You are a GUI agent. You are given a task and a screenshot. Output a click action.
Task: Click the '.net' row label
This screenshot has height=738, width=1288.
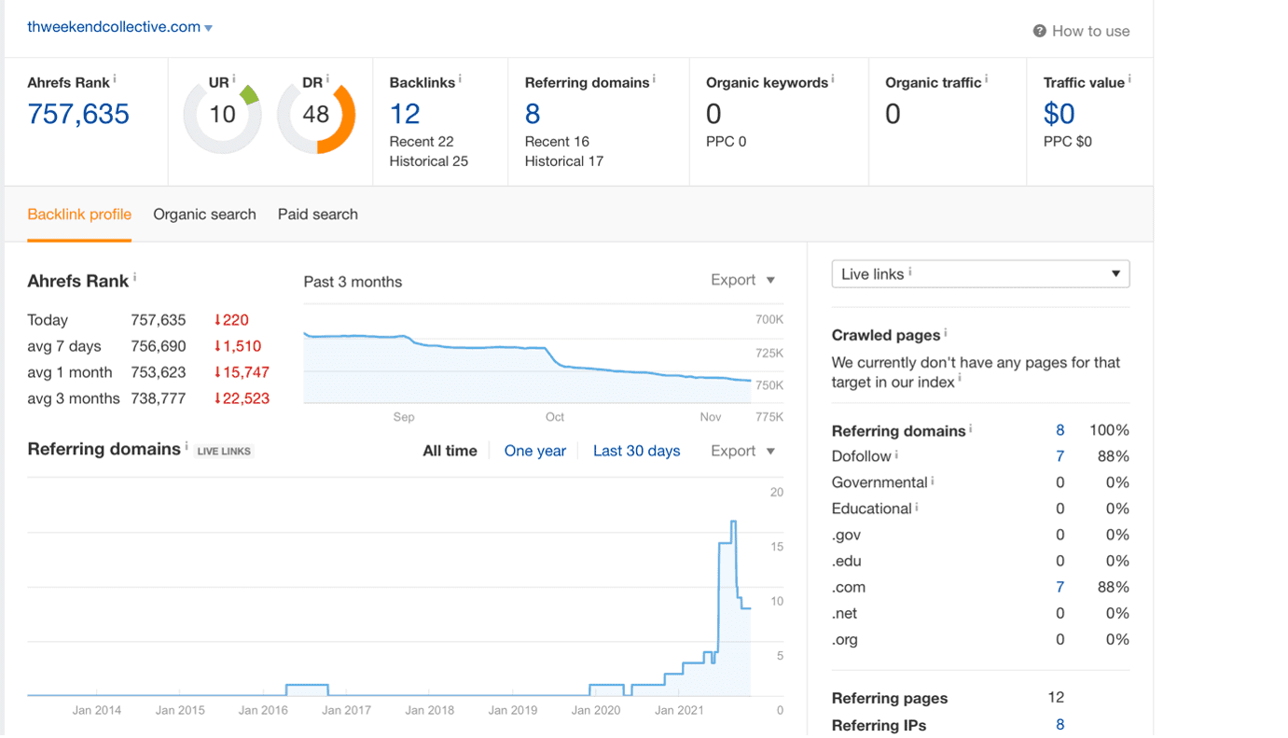click(846, 613)
